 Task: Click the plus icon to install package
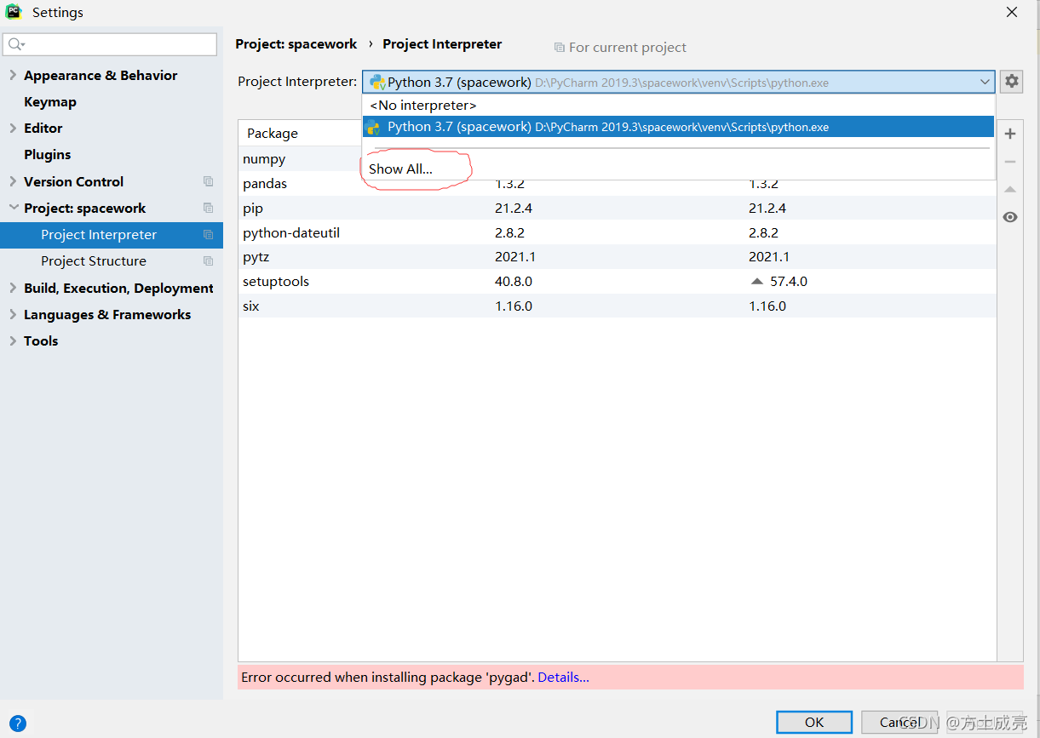(x=1010, y=134)
